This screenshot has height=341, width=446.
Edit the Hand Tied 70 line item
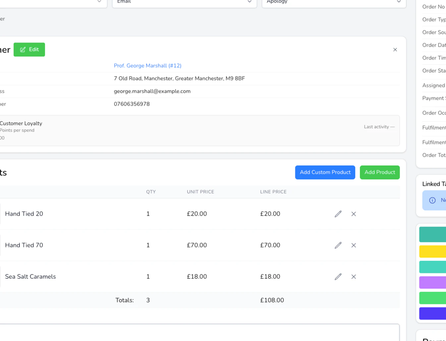pos(338,245)
